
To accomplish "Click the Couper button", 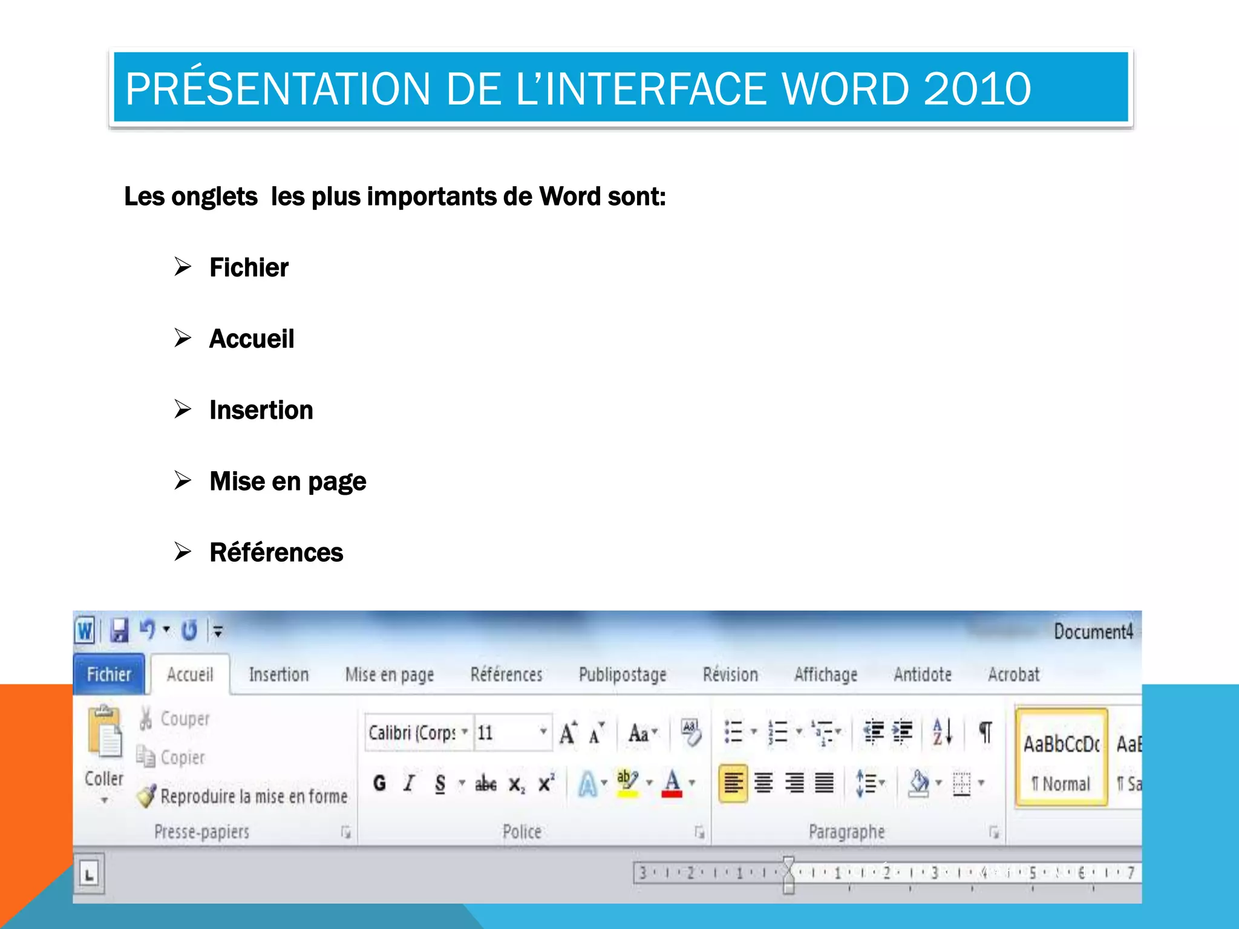I will point(174,719).
